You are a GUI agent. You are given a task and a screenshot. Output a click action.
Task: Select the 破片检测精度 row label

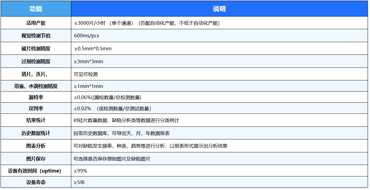point(36,48)
